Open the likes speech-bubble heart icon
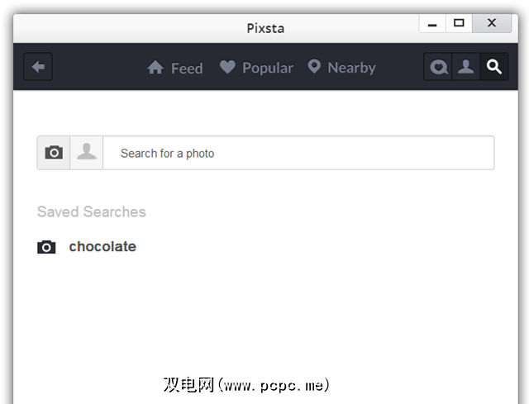 point(440,67)
